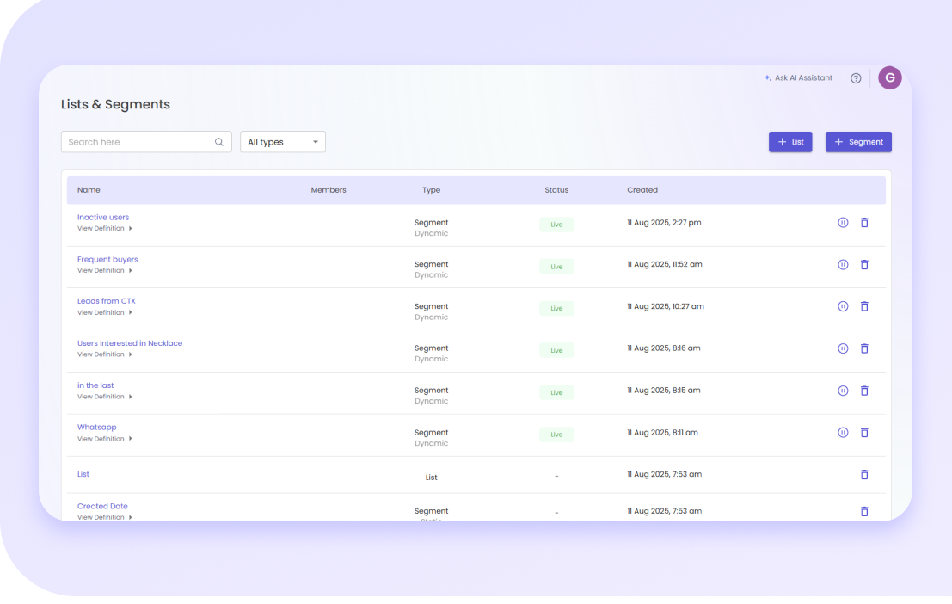The width and height of the screenshot is (952, 604).
Task: Open the 'in the last' segment link
Action: [95, 385]
